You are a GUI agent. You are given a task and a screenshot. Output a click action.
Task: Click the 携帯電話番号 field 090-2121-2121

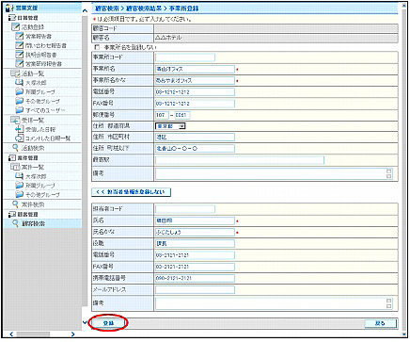pos(195,278)
